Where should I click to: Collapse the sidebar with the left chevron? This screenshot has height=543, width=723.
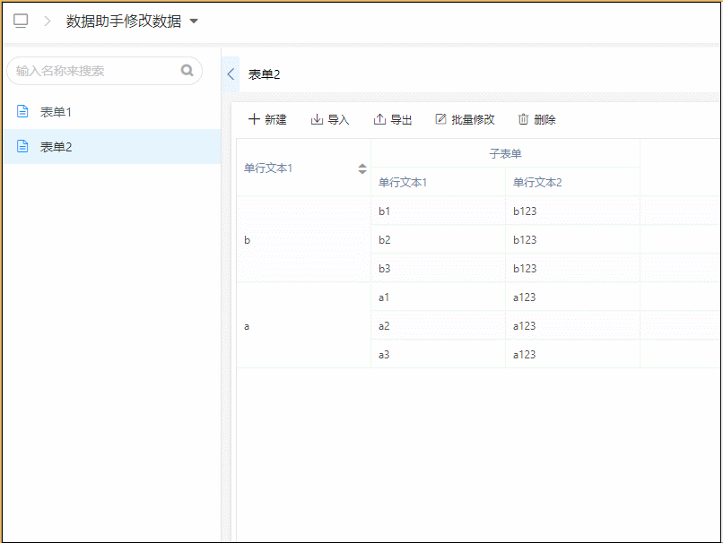[231, 74]
